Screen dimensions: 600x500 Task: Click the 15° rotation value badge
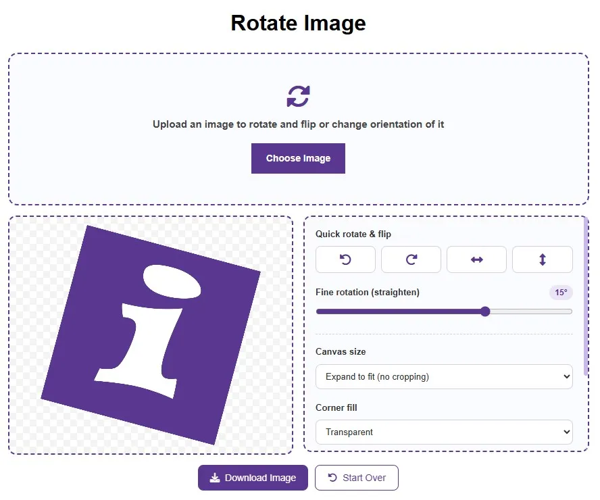pyautogui.click(x=561, y=293)
